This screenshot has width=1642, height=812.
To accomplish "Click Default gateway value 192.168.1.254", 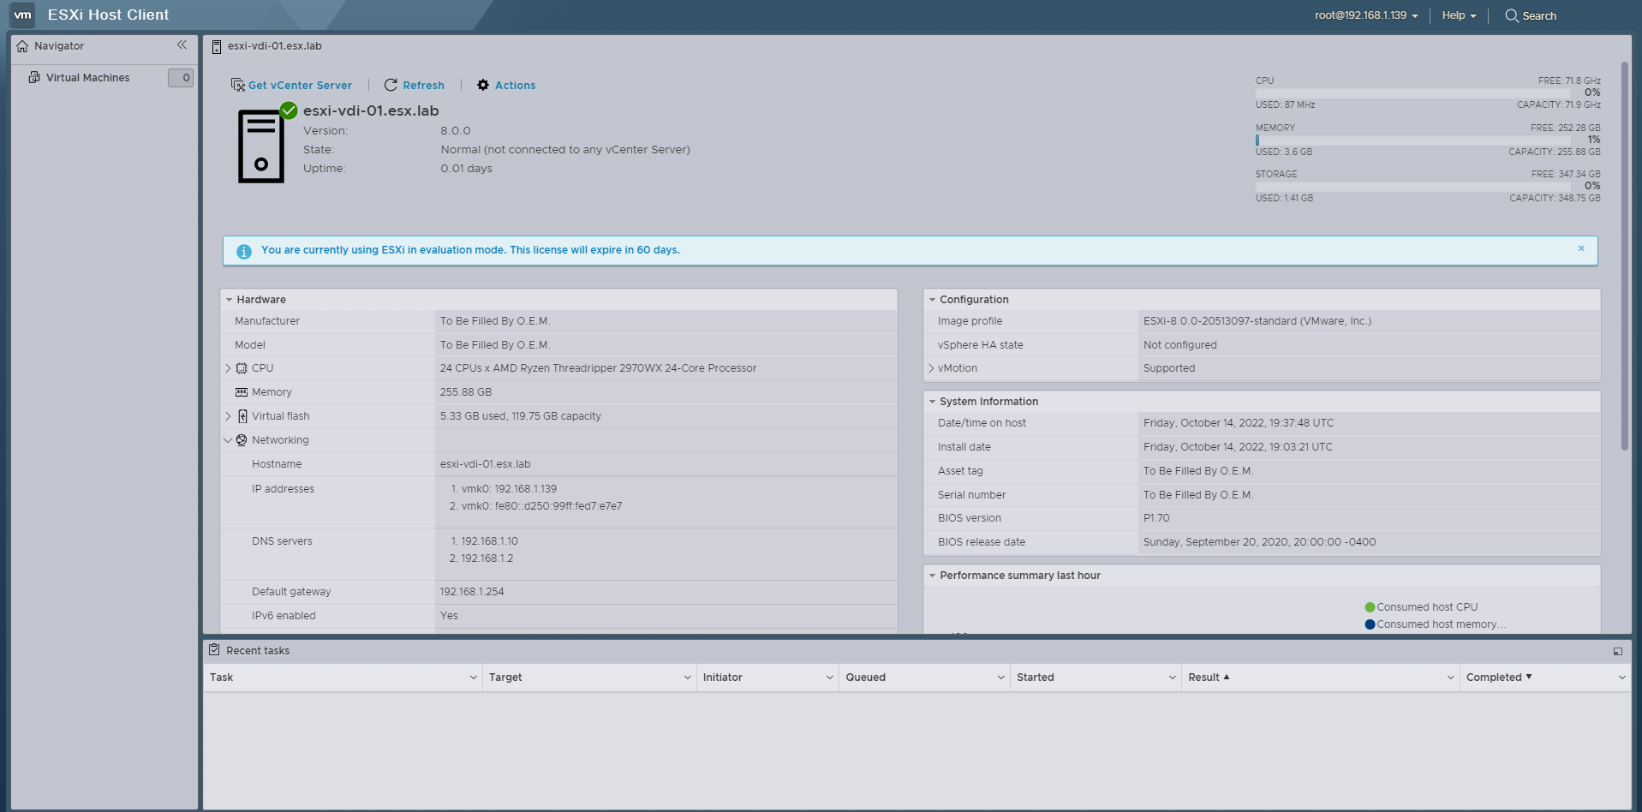I will coord(472,592).
